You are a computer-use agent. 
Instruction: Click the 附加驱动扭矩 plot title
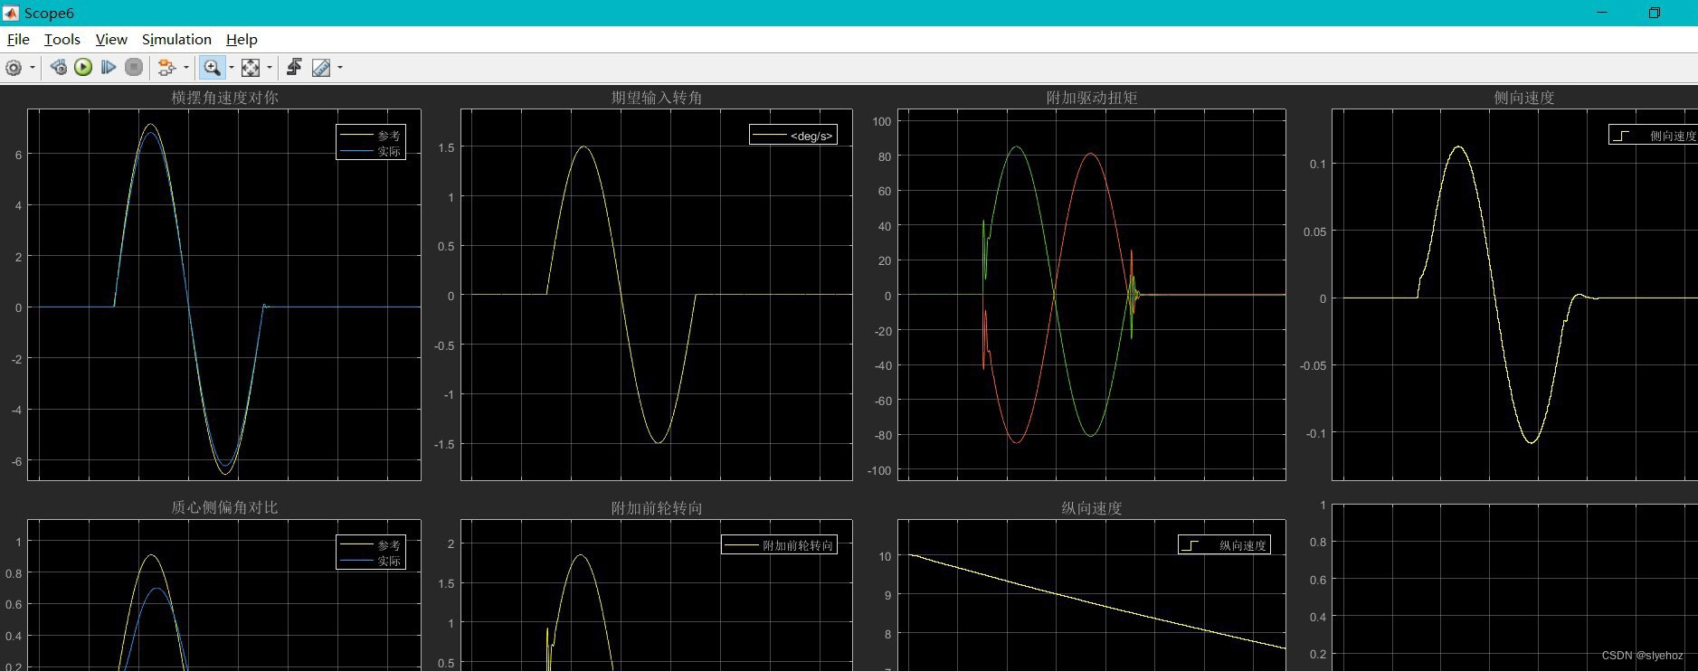(1092, 98)
